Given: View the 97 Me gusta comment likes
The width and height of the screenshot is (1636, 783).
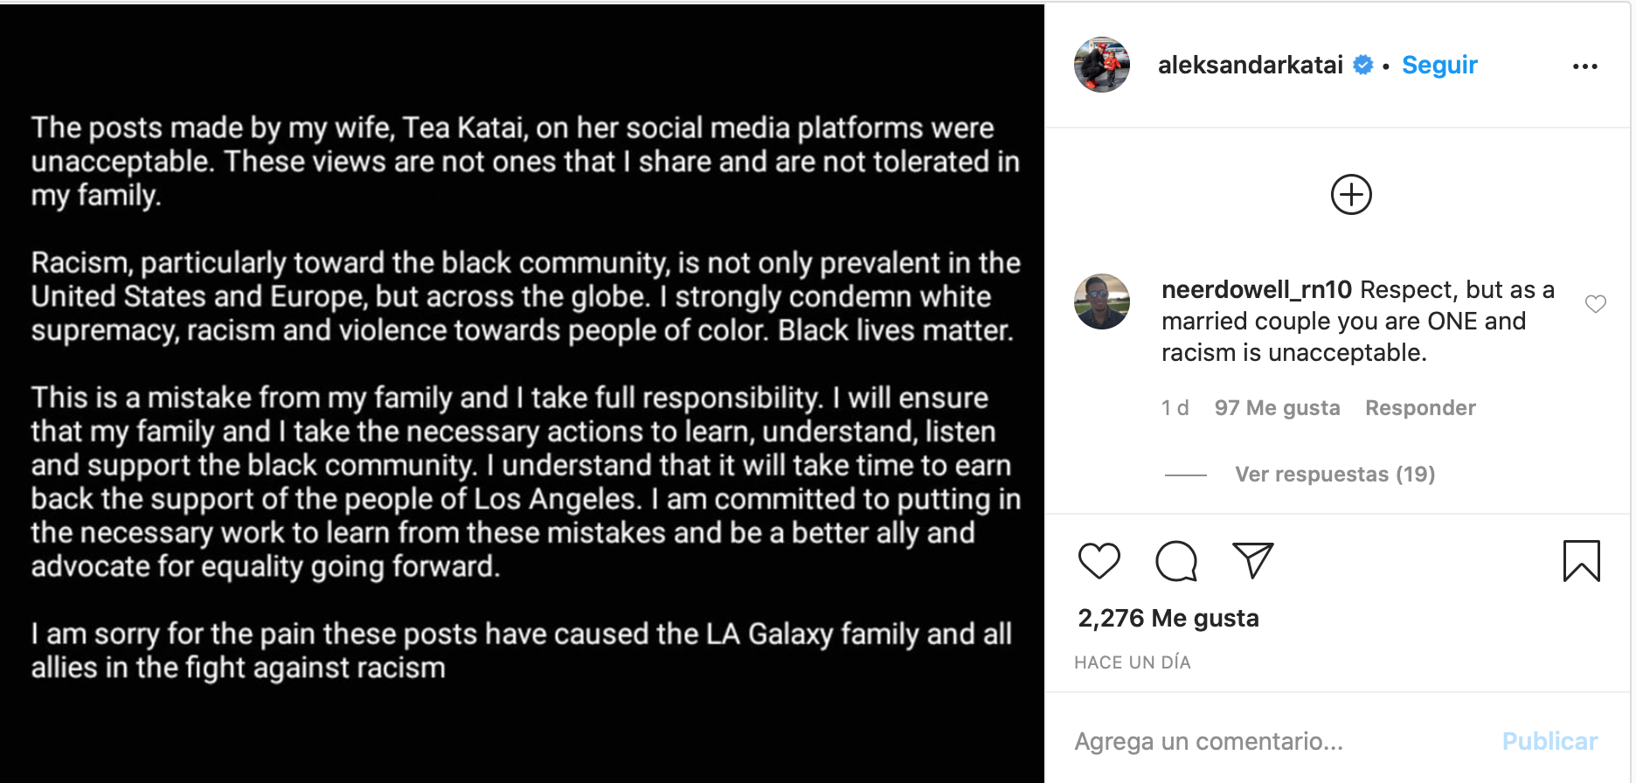Looking at the screenshot, I should [1277, 408].
